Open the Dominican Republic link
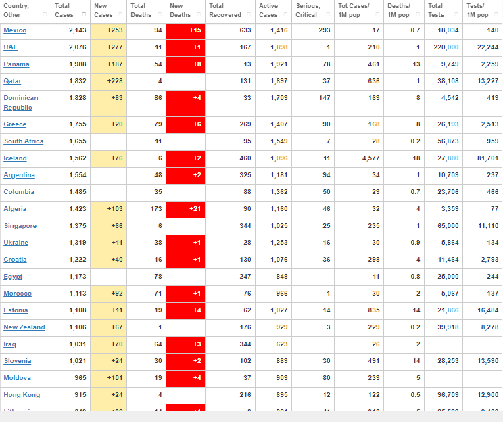The width and height of the screenshot is (503, 422). point(20,103)
